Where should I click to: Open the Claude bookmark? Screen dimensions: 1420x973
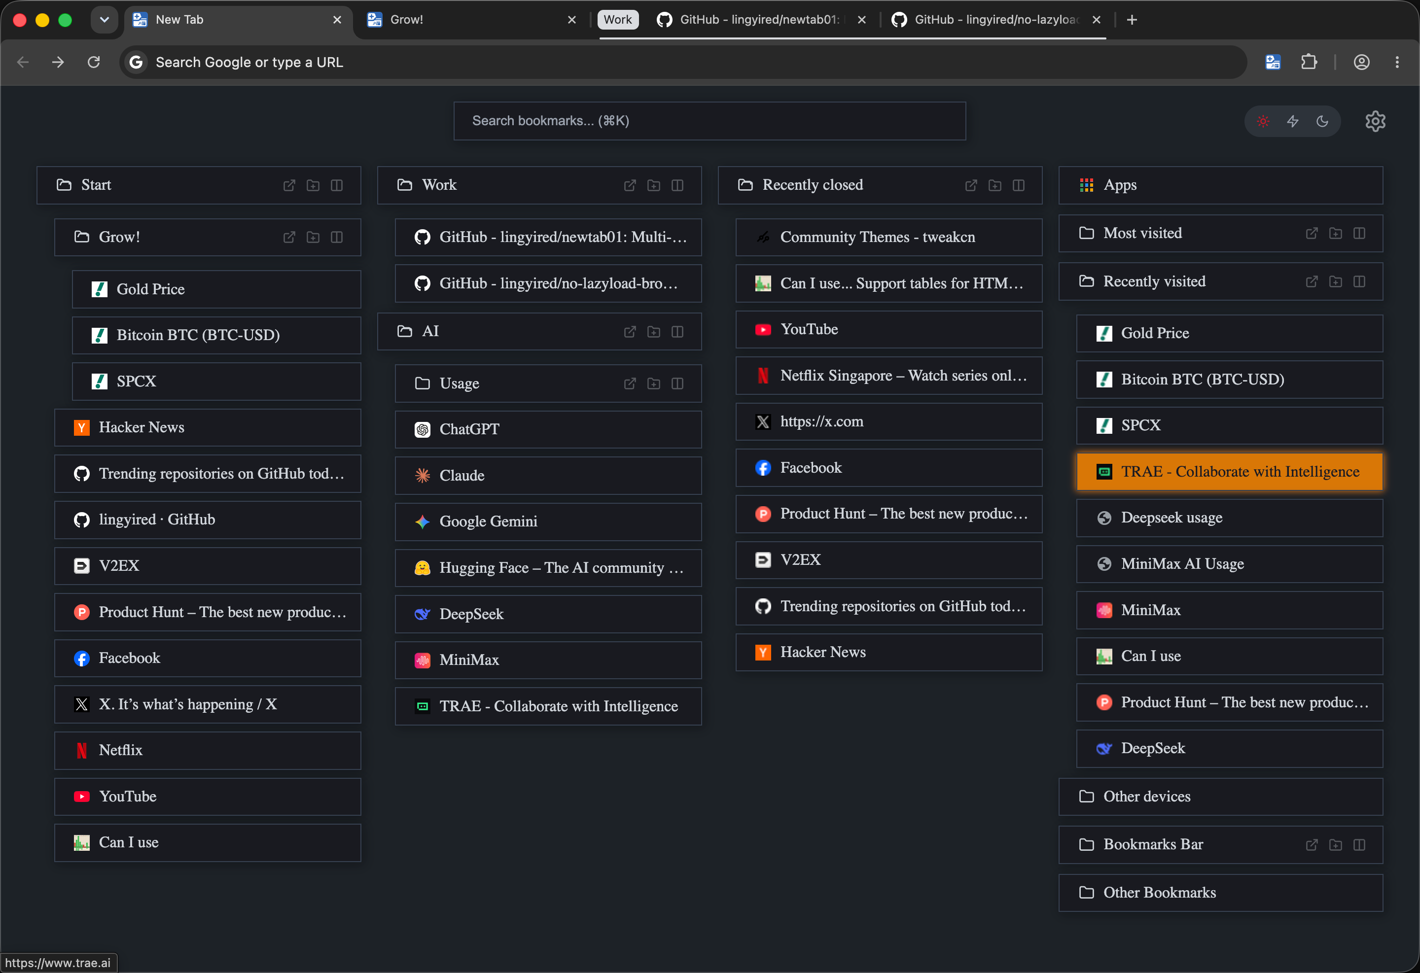pos(548,476)
